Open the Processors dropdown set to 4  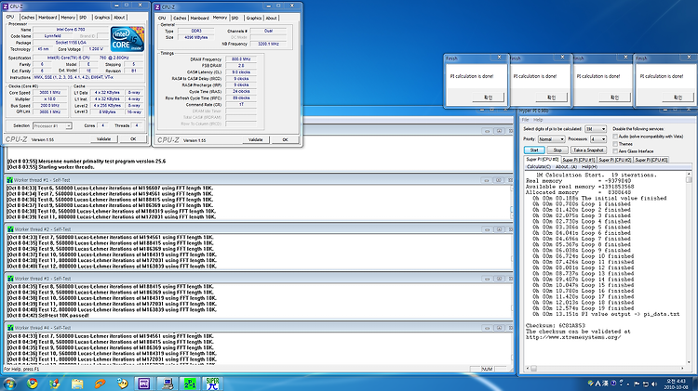coord(598,139)
